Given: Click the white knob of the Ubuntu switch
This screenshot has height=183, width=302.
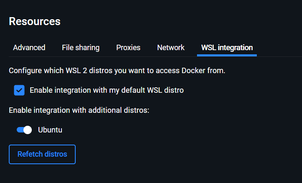Looking at the screenshot, I should 28,130.
